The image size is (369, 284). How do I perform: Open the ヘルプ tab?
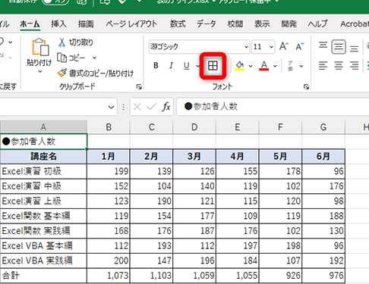[317, 24]
